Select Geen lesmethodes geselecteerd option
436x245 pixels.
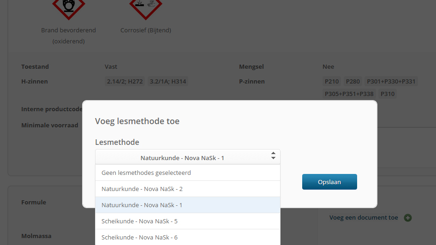(x=188, y=173)
